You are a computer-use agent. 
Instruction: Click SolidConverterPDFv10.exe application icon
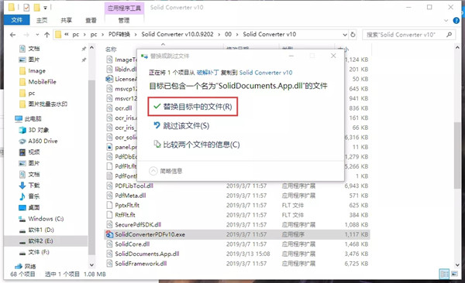tap(109, 234)
